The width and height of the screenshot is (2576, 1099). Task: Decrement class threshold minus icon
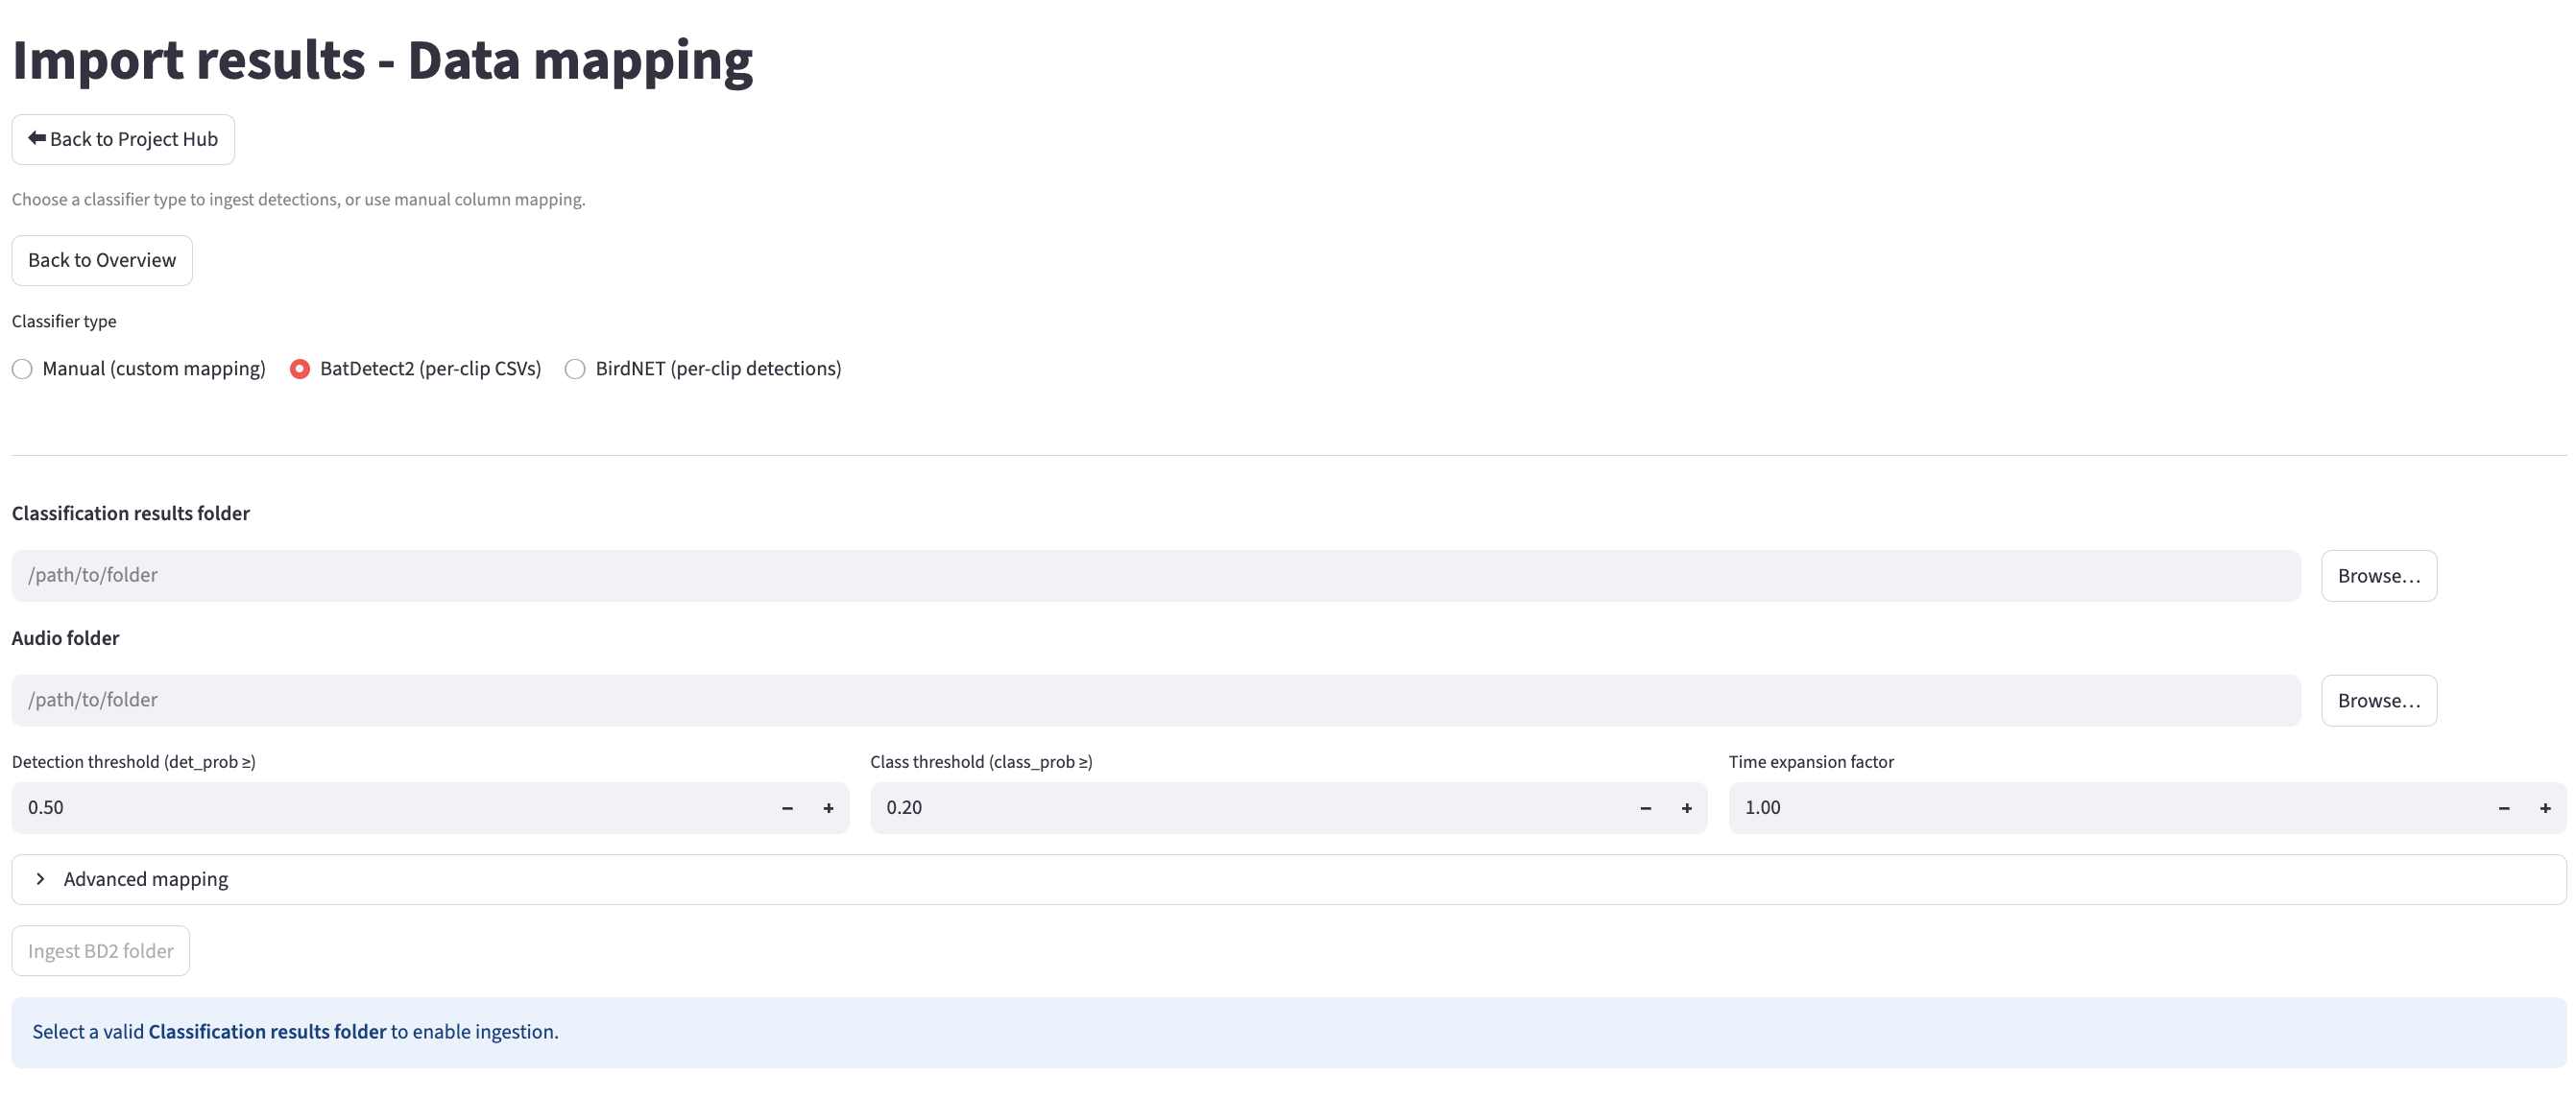point(1645,808)
